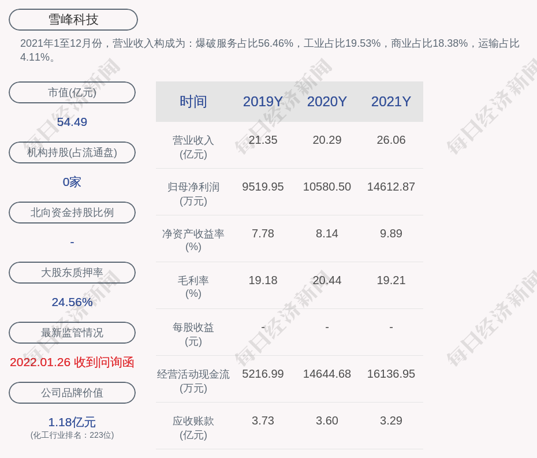This screenshot has width=537, height=458.
Task: Click the 2021Y column header
Action: click(391, 102)
